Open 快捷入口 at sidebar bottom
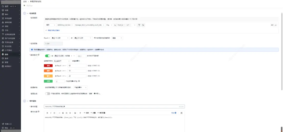The image size is (283, 132). click(10, 124)
